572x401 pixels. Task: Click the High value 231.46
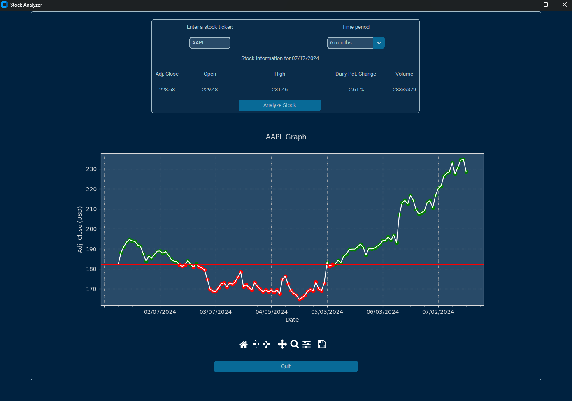[x=280, y=90]
